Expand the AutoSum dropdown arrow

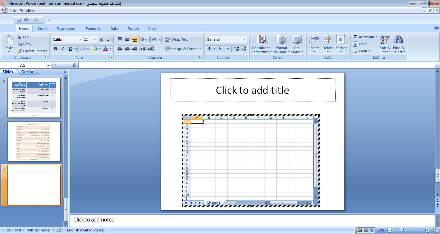point(376,37)
